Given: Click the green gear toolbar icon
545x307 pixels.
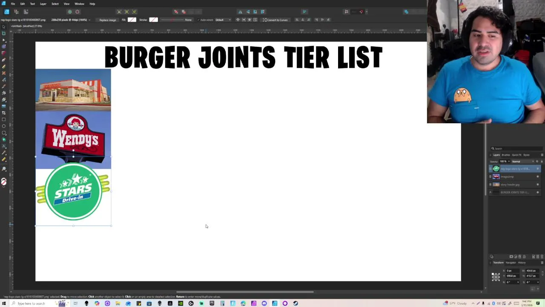Looking at the screenshot, I should pos(70,12).
